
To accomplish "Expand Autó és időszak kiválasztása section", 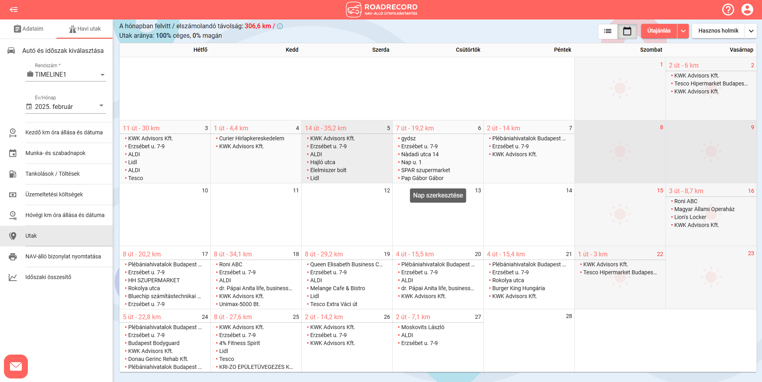I will tap(56, 50).
